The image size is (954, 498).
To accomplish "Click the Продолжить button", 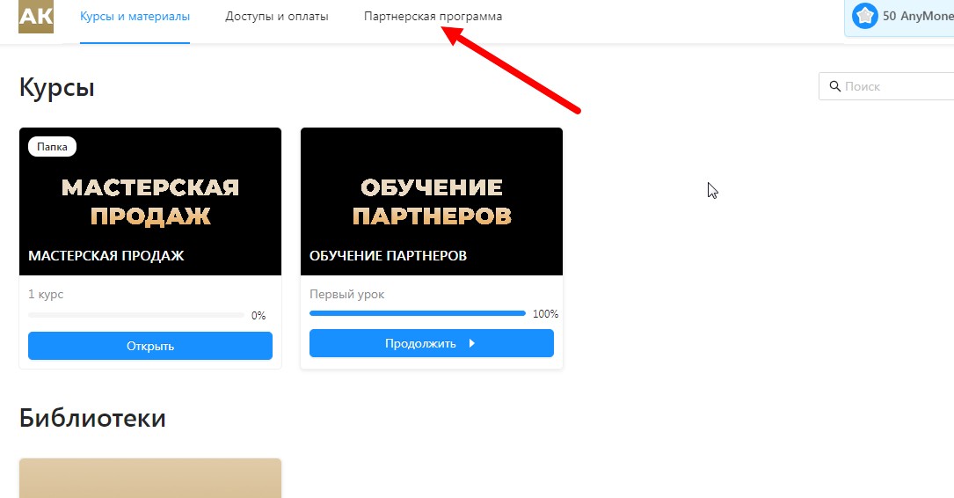I will click(x=432, y=343).
